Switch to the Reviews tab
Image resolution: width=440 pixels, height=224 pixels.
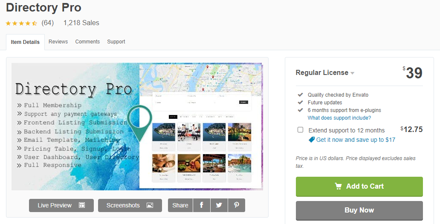(x=58, y=41)
